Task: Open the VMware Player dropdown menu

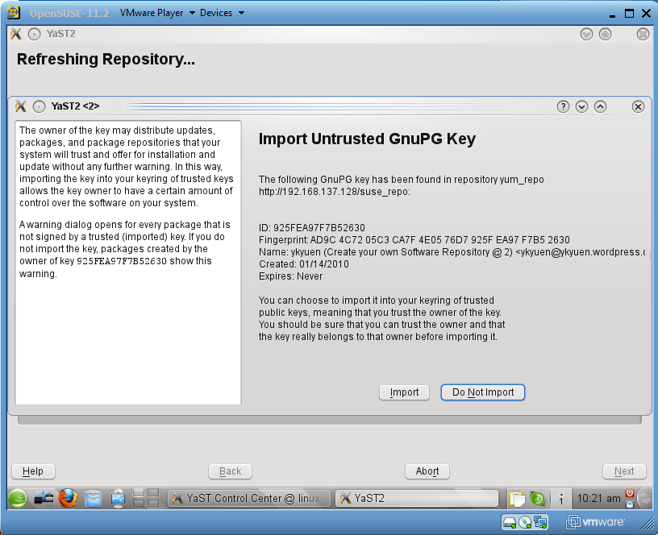Action: [158, 13]
